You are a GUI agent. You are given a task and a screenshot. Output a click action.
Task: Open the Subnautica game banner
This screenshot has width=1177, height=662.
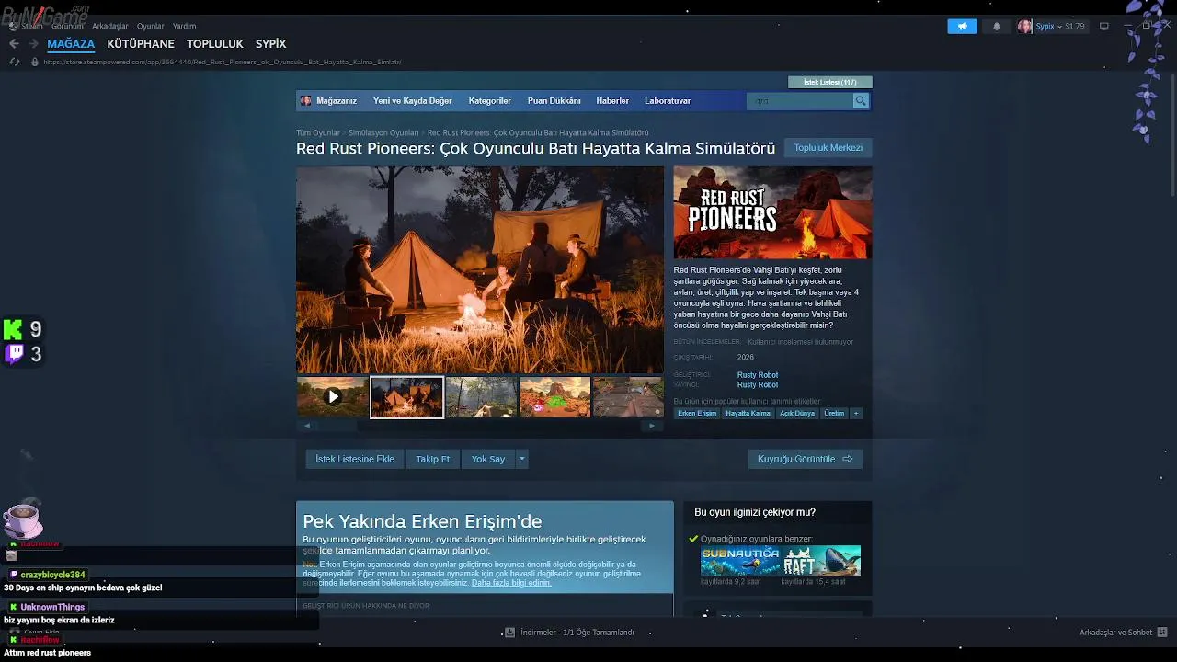pyautogui.click(x=740, y=560)
